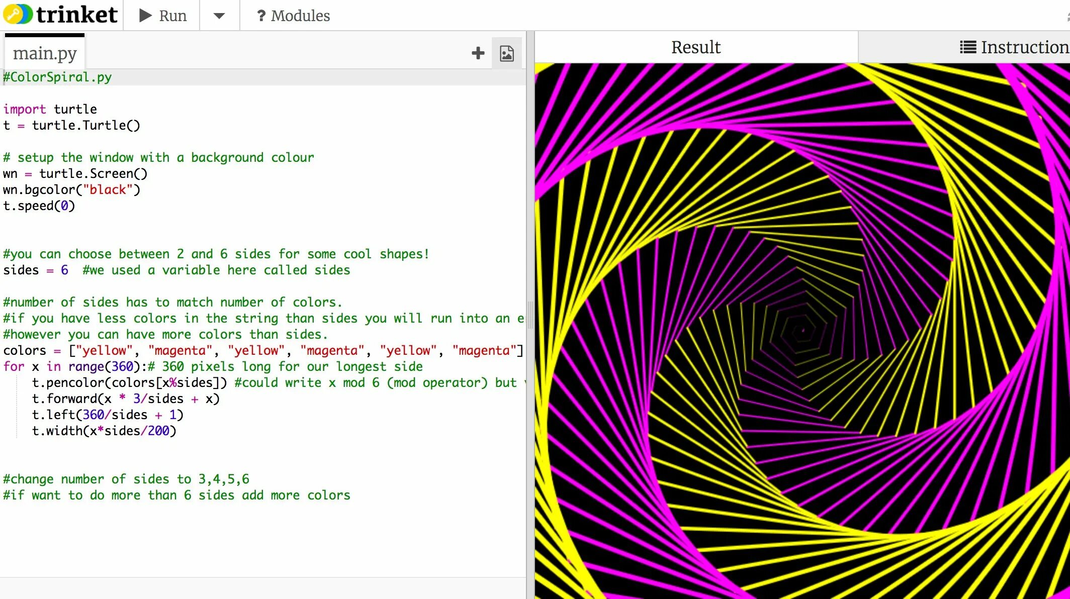1070x599 pixels.
Task: Click the pane divider drag handle
Action: pyautogui.click(x=530, y=315)
